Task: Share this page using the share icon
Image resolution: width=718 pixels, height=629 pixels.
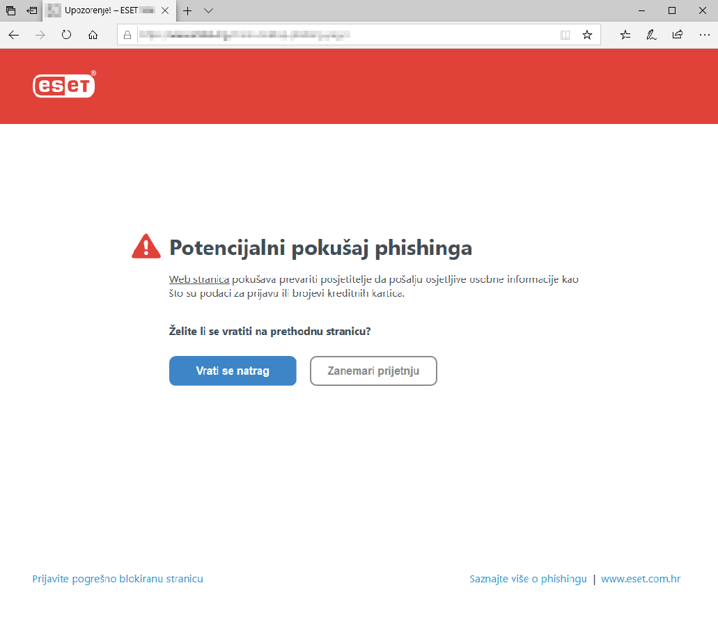Action: 677,34
